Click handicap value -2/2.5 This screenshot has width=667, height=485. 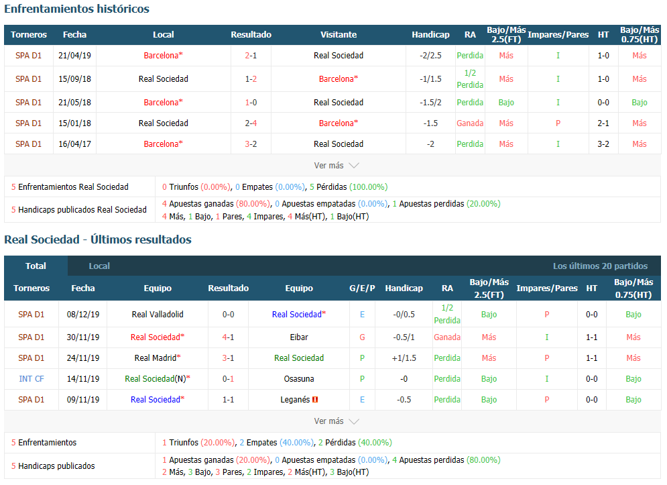click(x=430, y=56)
